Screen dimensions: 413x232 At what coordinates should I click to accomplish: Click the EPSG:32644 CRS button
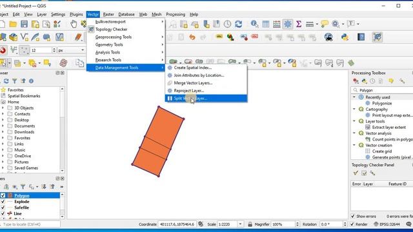pyautogui.click(x=388, y=224)
